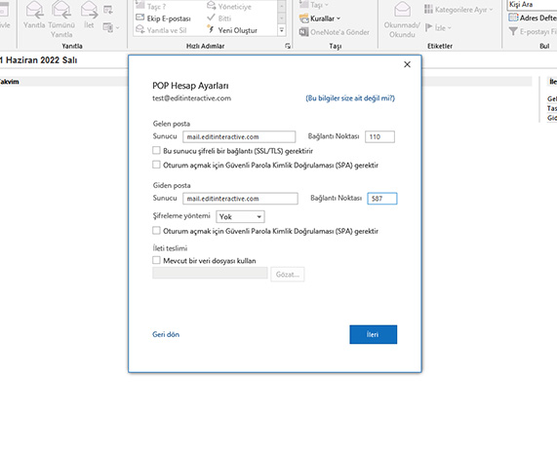Viewport: 557px width, 450px height.
Task: Click Bu bilgiler size ait değil mi link
Action: (350, 98)
